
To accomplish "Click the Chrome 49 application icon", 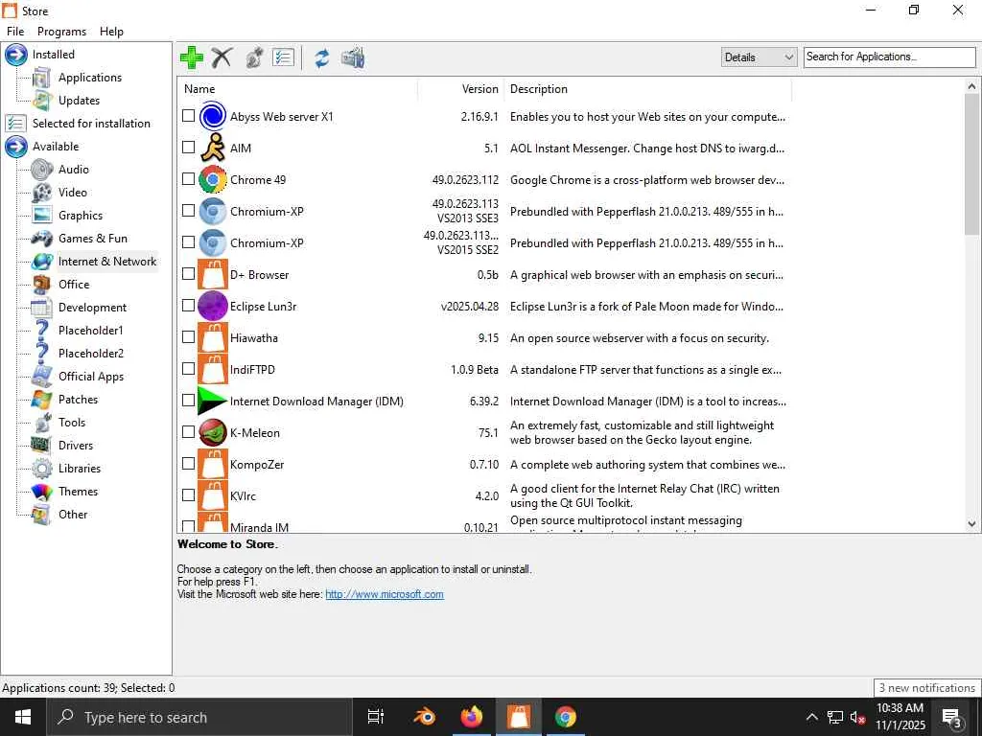I will [213, 179].
